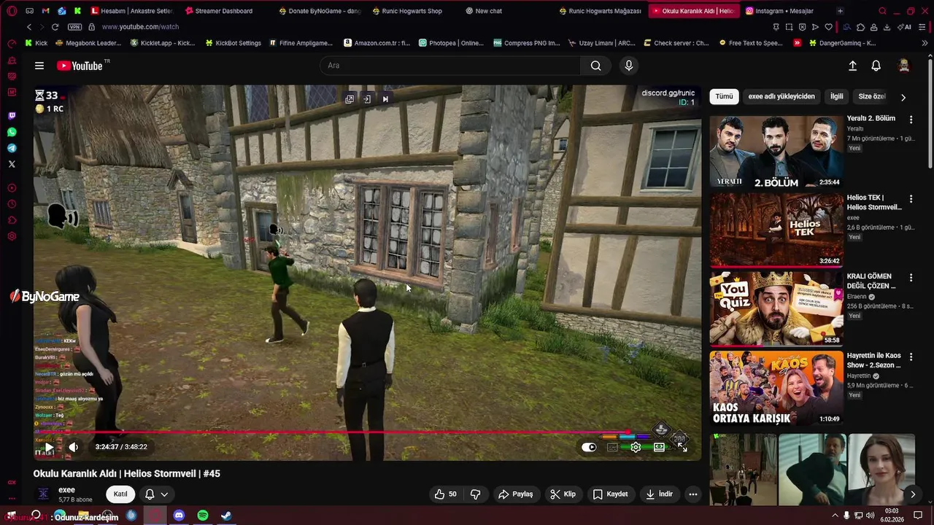The width and height of the screenshot is (934, 525).
Task: Open Discord from taskbar
Action: point(179,516)
